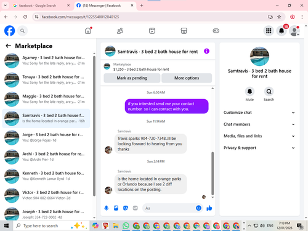Open volume control in system tray
This screenshot has height=231, width=308.
[262, 225]
